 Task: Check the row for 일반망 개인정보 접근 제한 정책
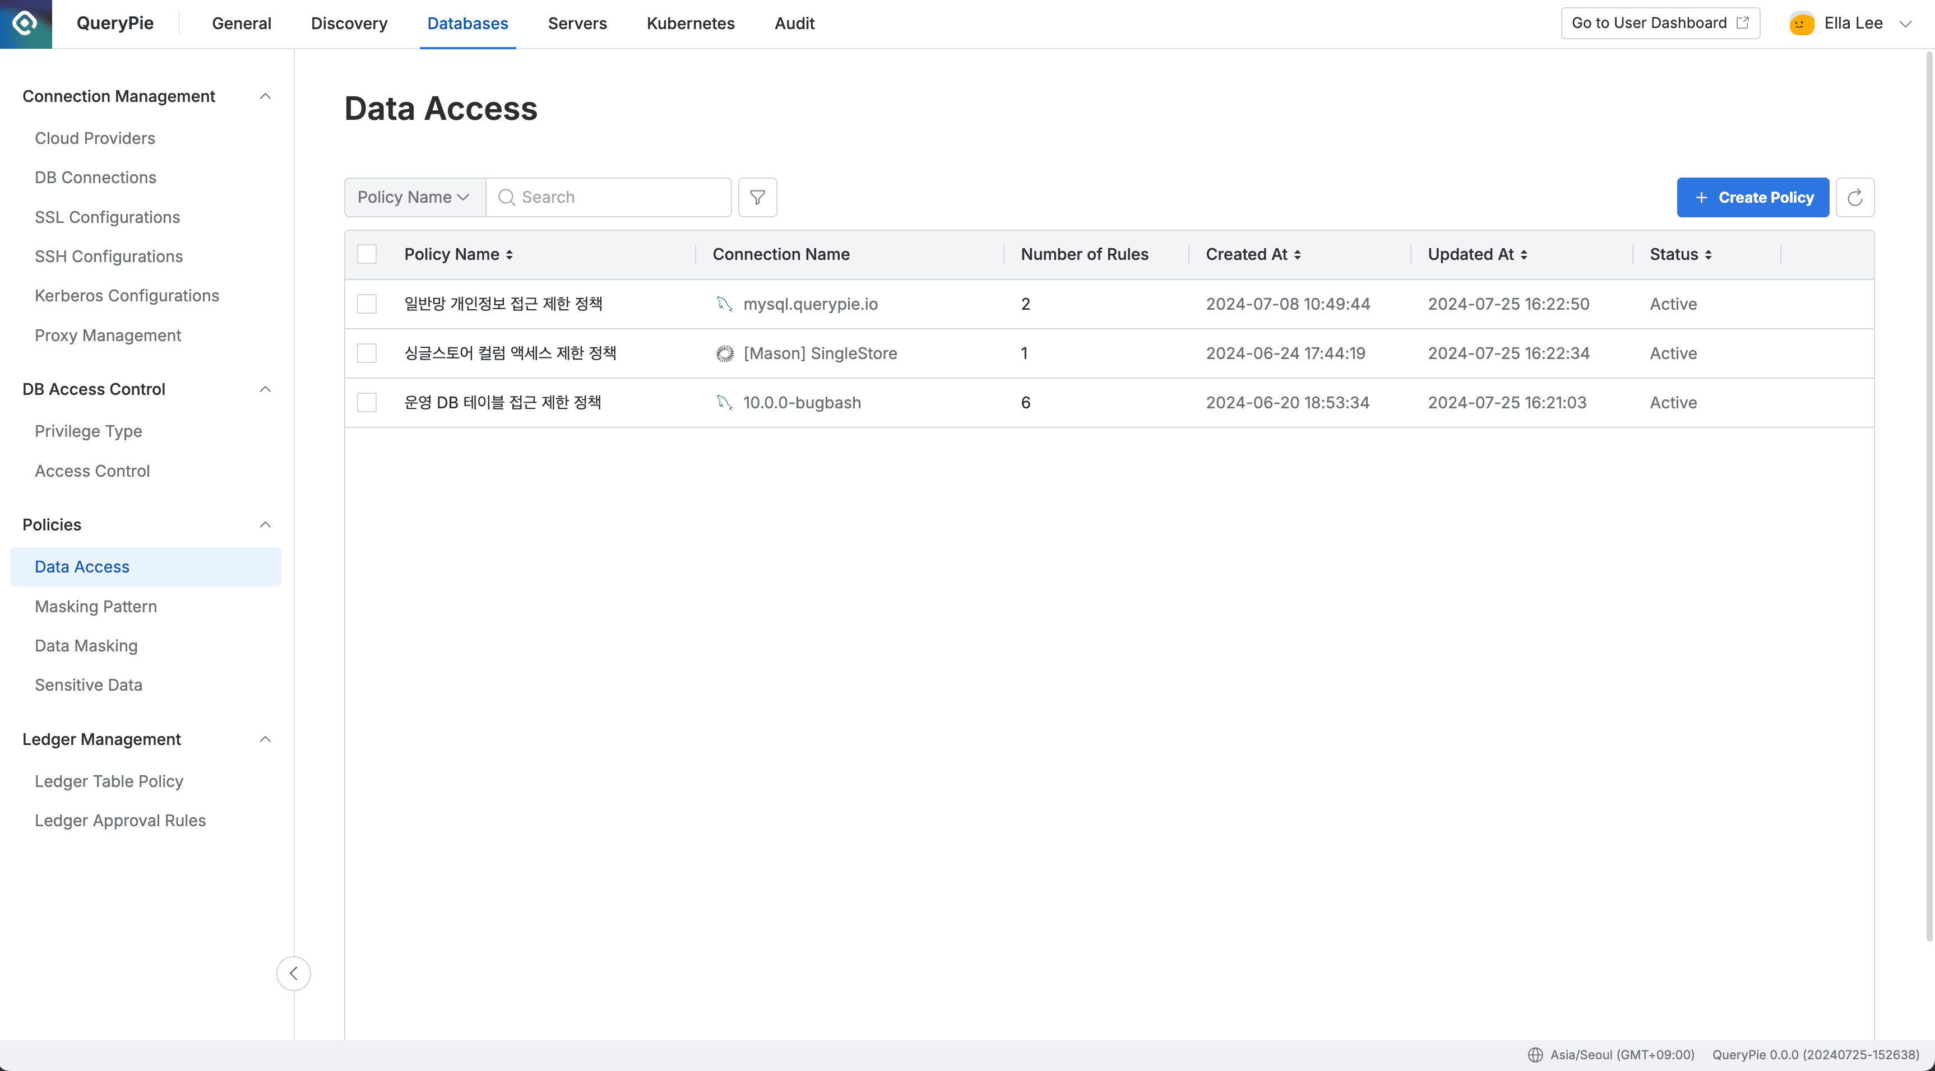click(x=367, y=304)
